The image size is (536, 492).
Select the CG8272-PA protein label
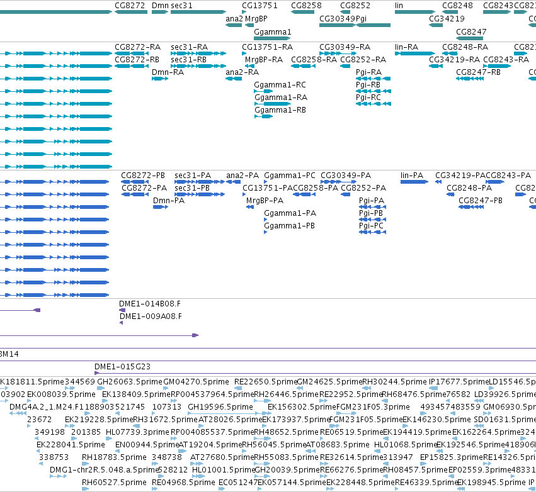(144, 188)
